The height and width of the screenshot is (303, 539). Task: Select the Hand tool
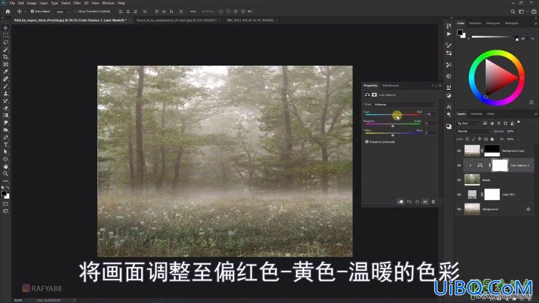coord(6,167)
